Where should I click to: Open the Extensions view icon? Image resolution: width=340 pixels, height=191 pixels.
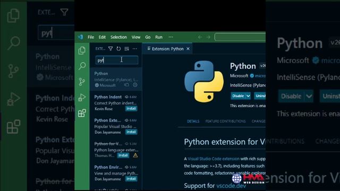coord(82,113)
